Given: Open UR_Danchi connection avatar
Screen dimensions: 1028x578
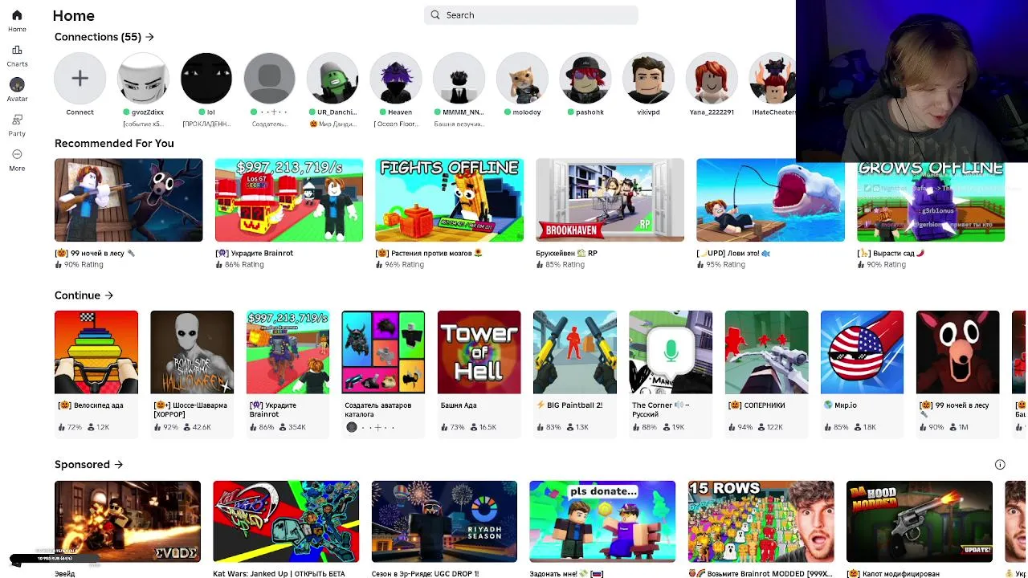Looking at the screenshot, I should (332, 78).
